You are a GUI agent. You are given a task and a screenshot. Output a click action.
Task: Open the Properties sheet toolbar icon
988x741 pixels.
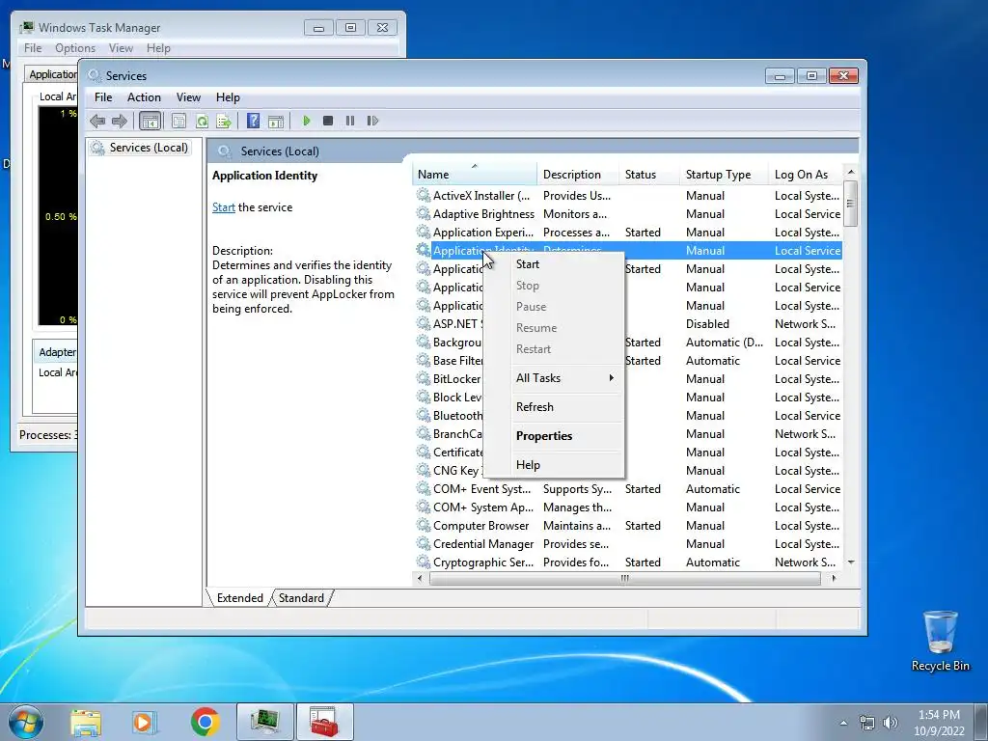pos(178,121)
